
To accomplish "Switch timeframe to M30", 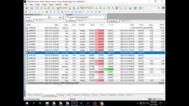I will coord(80,12).
